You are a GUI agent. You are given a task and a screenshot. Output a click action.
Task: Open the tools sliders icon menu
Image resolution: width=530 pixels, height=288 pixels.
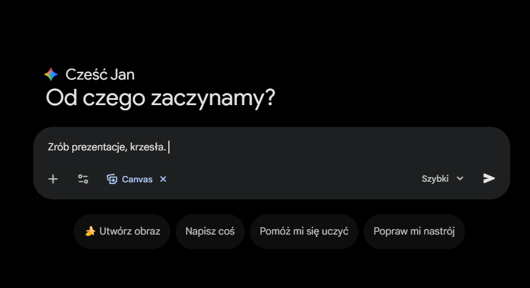[83, 179]
